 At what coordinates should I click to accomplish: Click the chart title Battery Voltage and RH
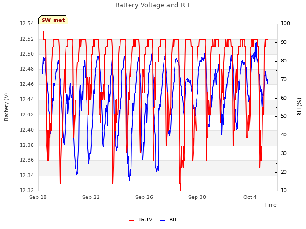coord(153,5)
